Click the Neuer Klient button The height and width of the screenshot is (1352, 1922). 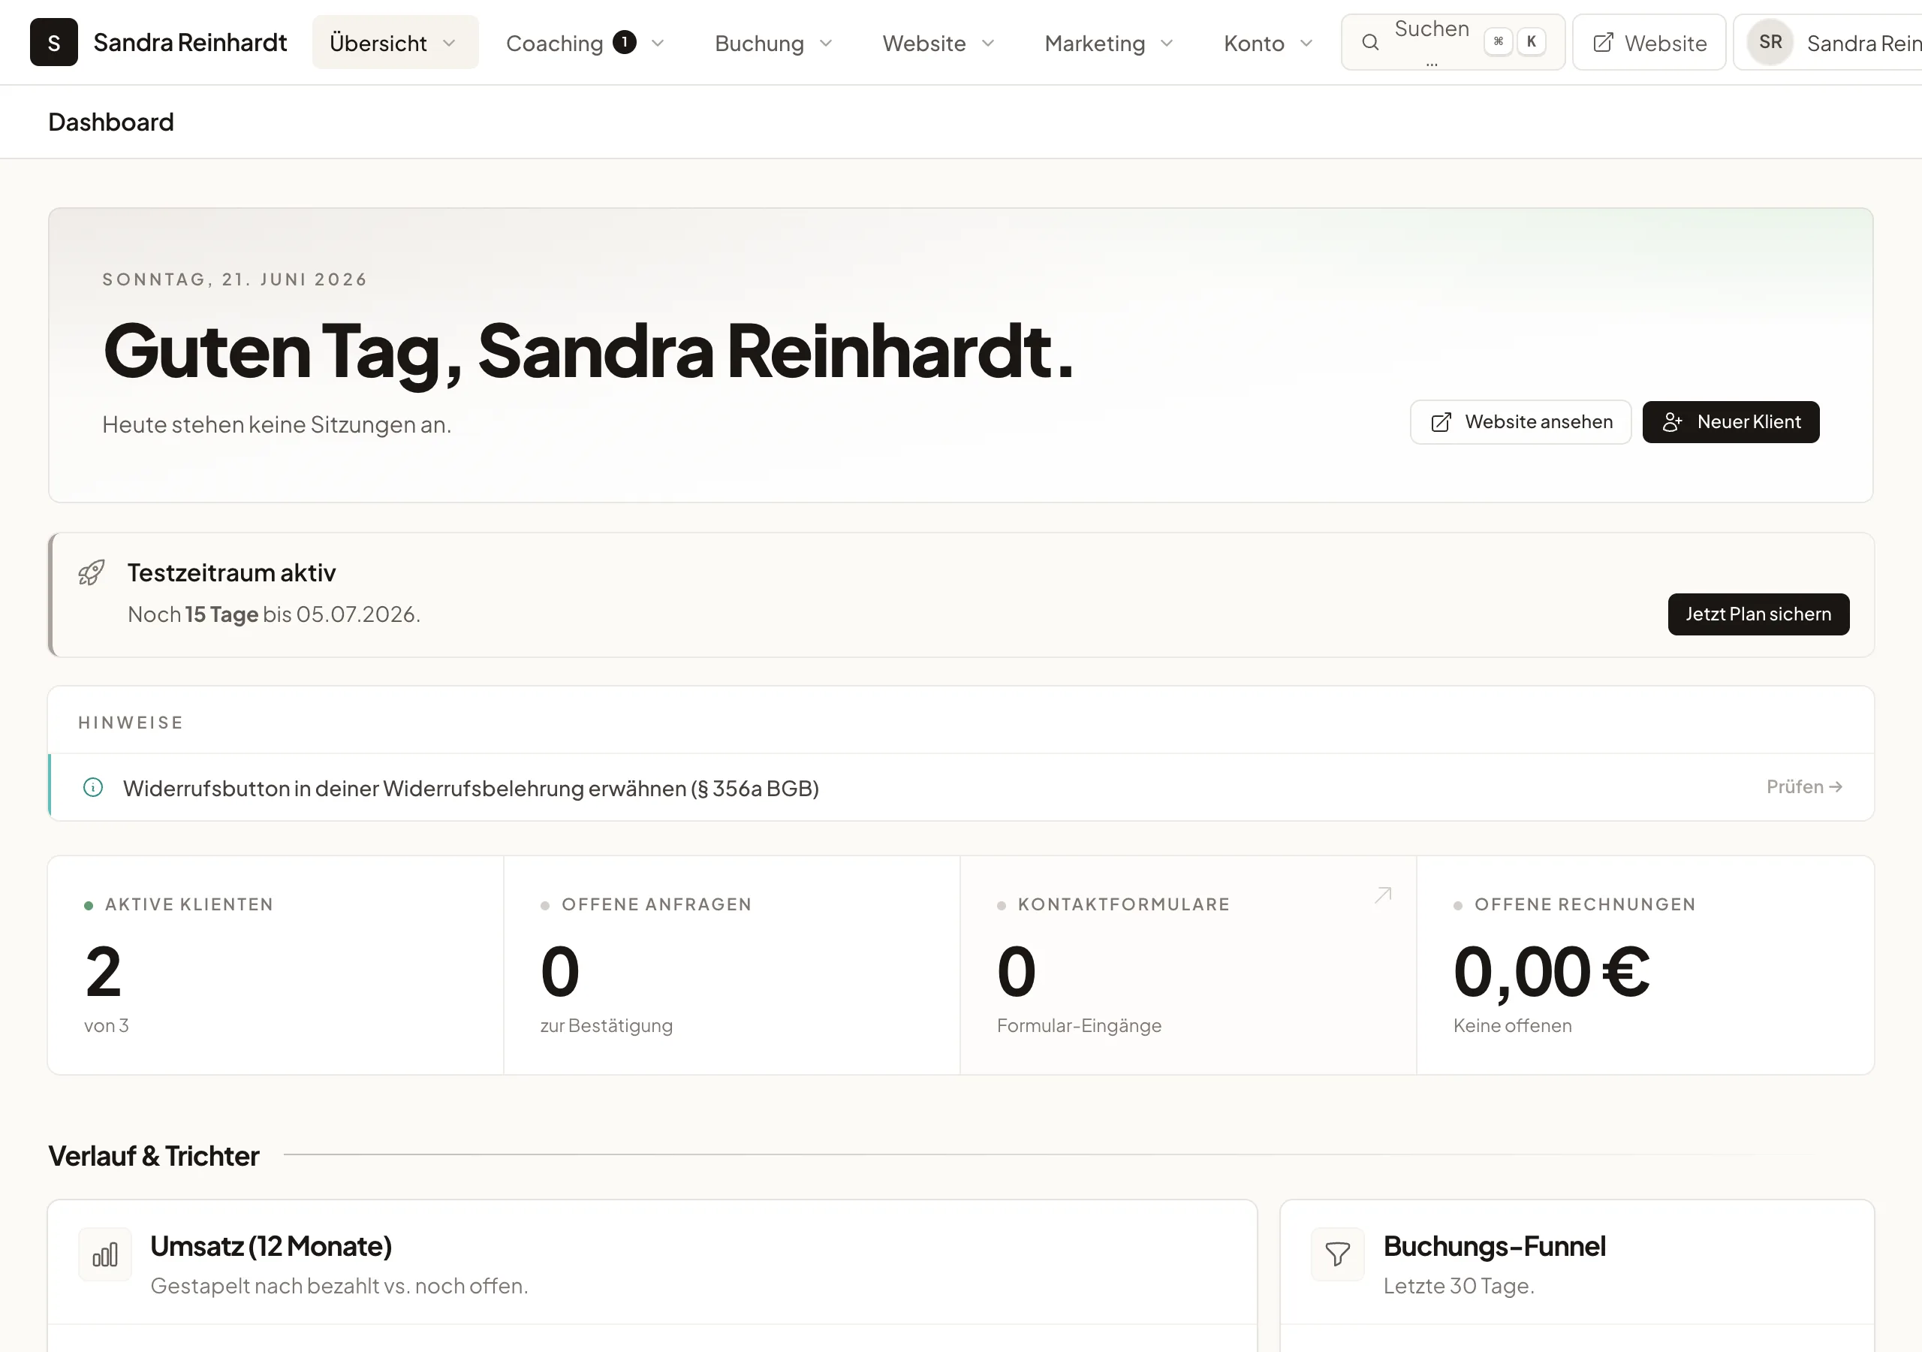tap(1731, 422)
